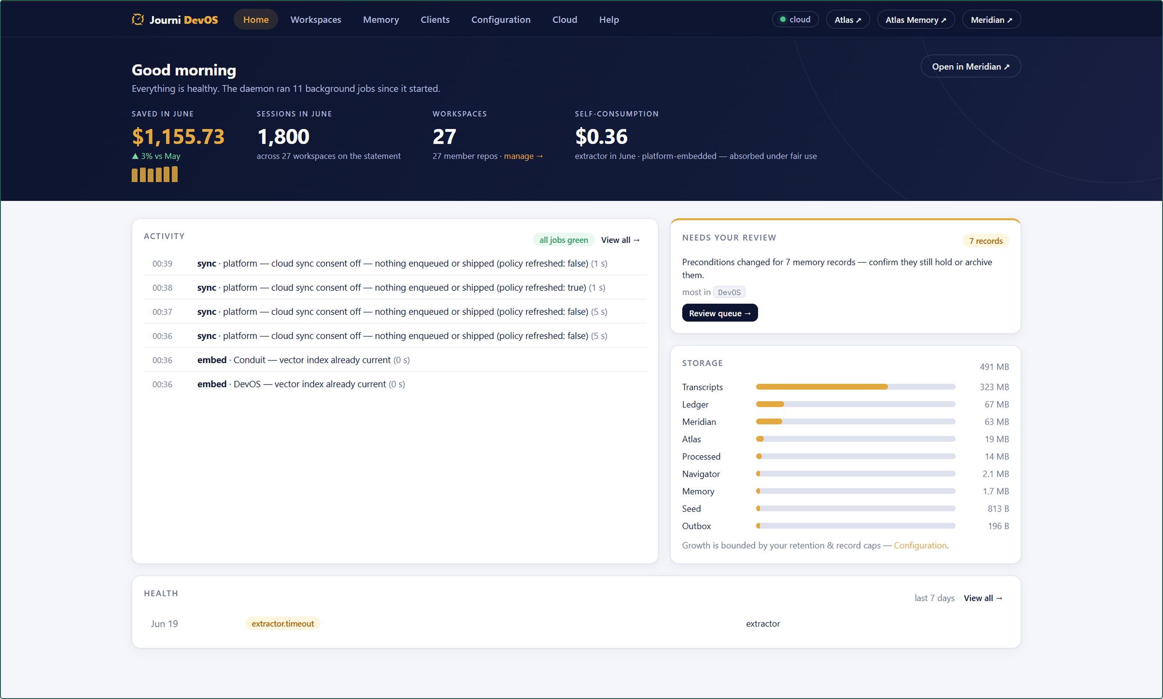
Task: Click the manage workspaces link
Action: pyautogui.click(x=523, y=156)
